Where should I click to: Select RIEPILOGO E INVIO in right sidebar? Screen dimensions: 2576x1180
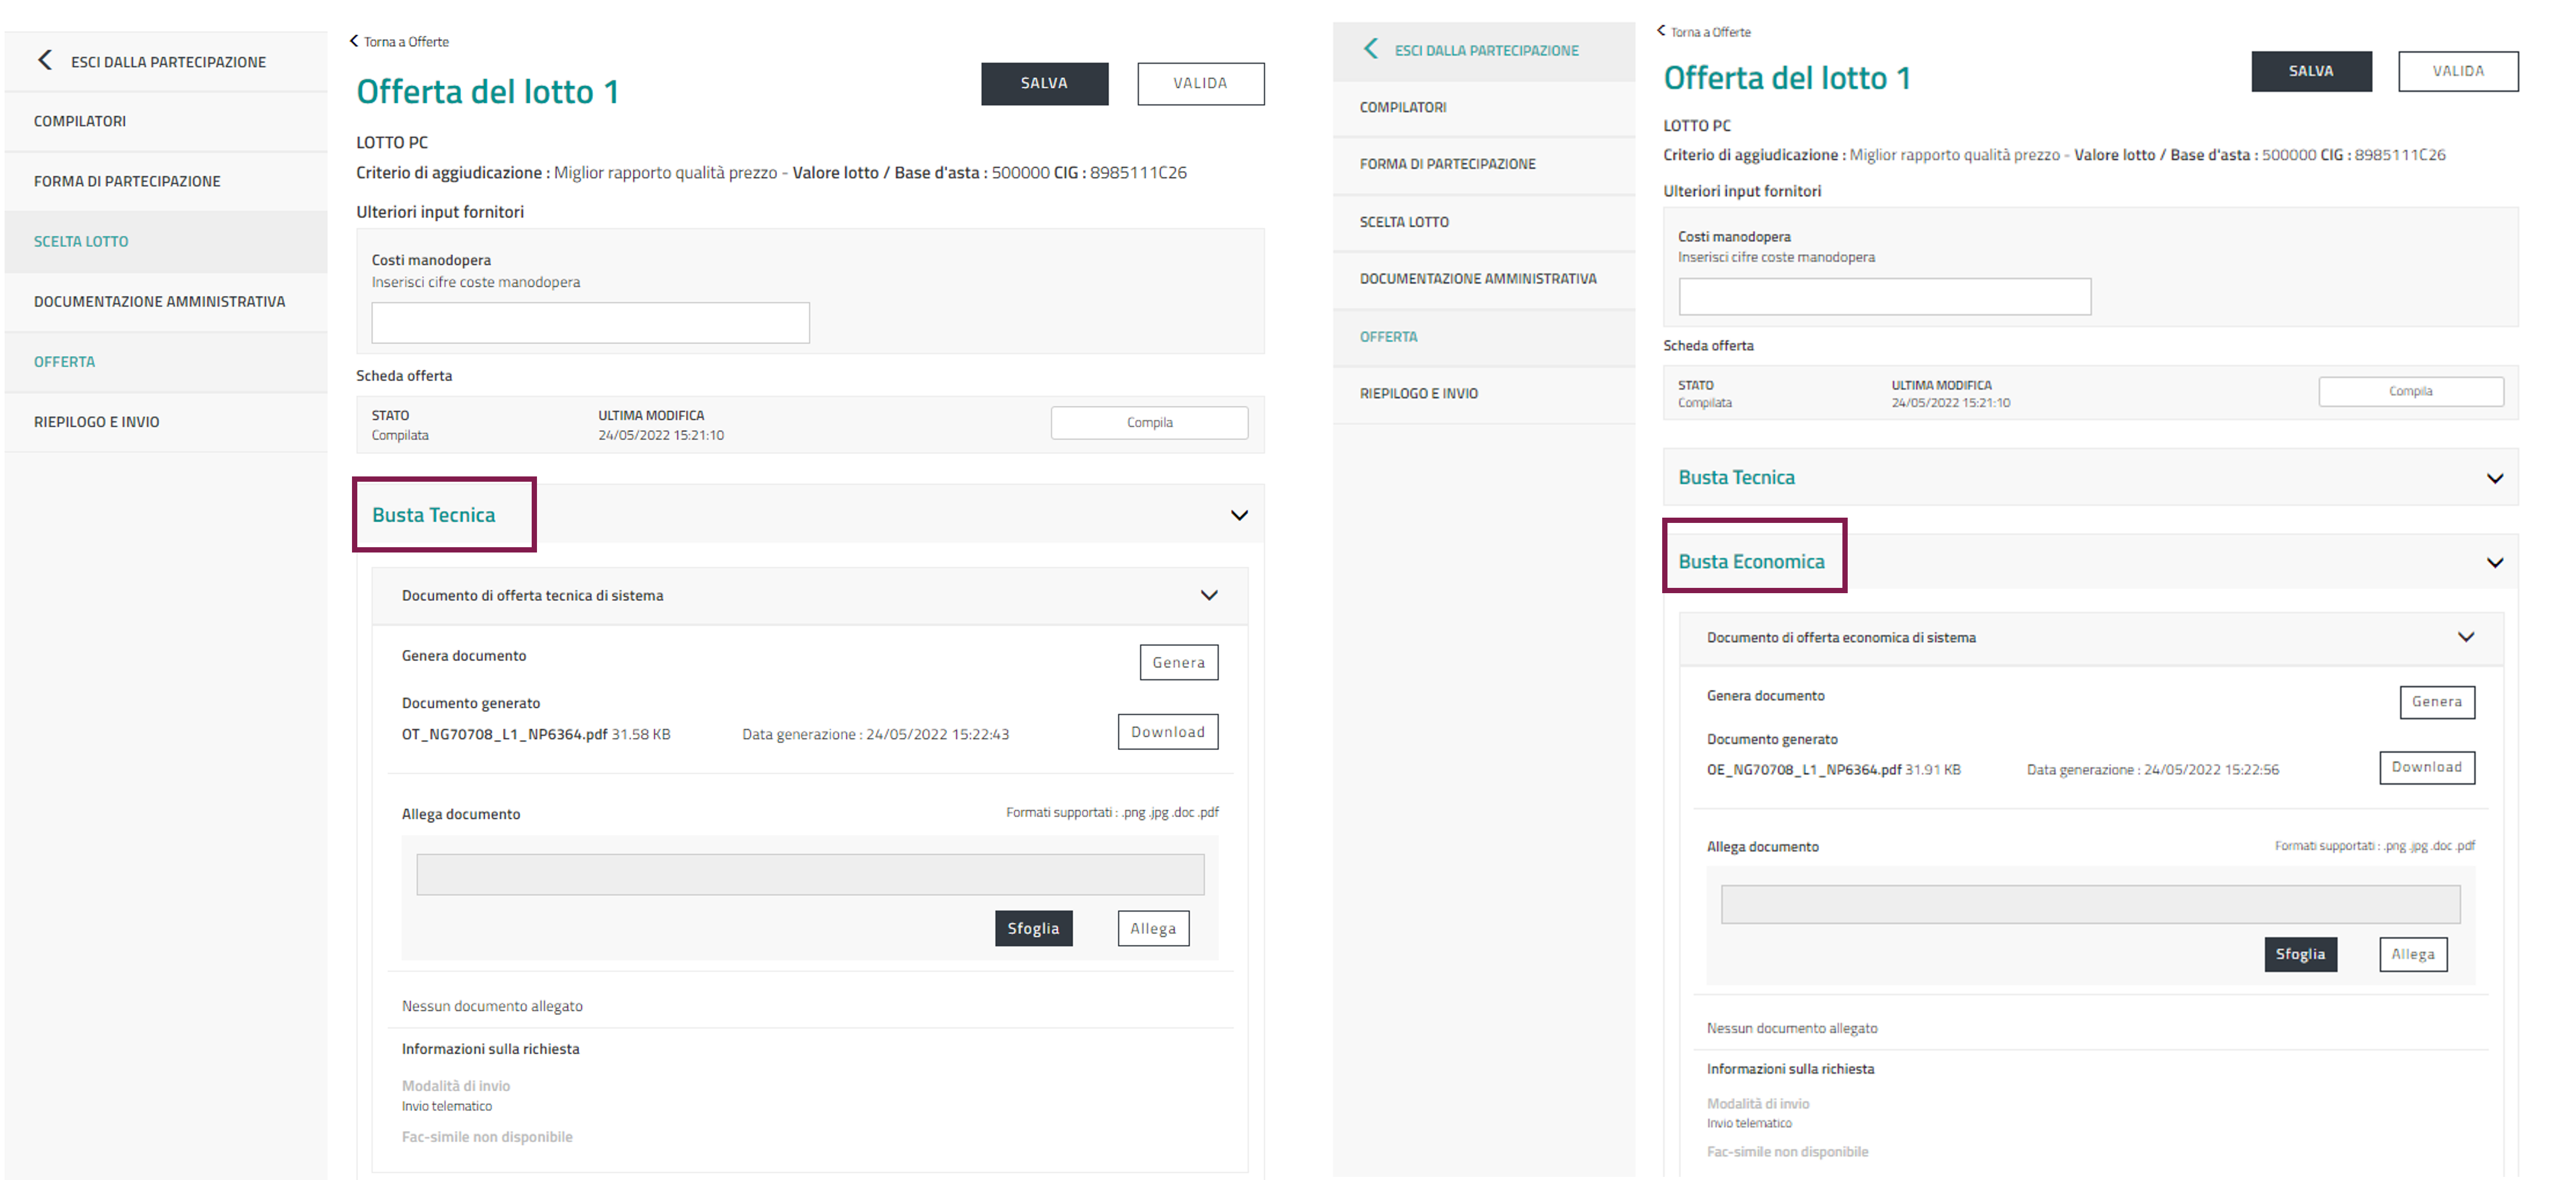click(x=1418, y=394)
